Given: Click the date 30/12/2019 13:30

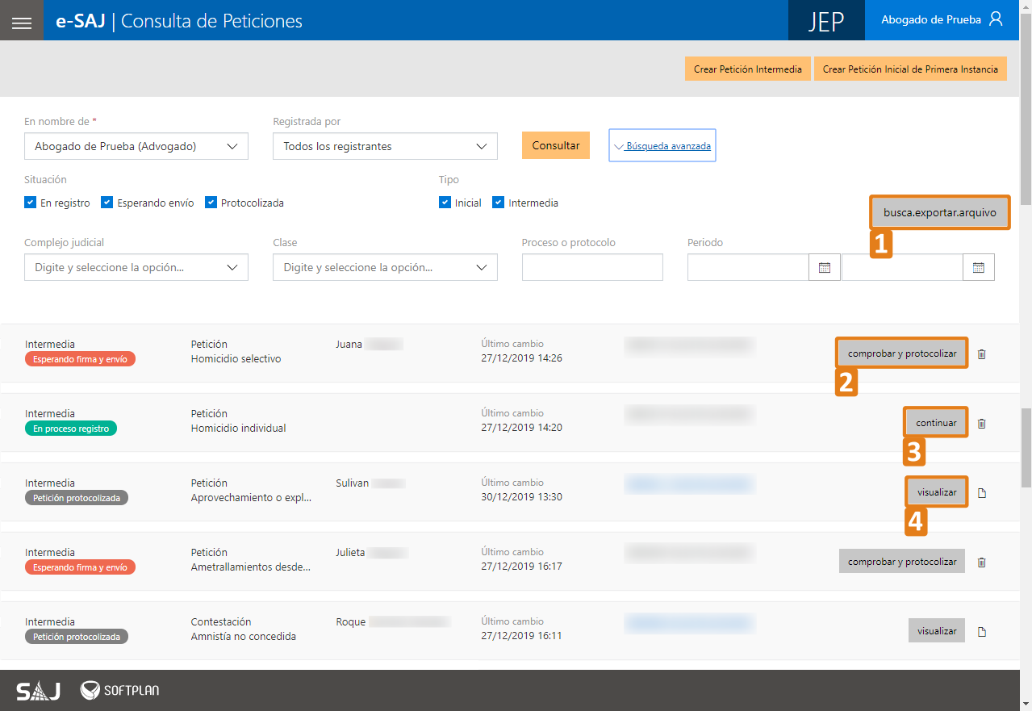Looking at the screenshot, I should [521, 497].
